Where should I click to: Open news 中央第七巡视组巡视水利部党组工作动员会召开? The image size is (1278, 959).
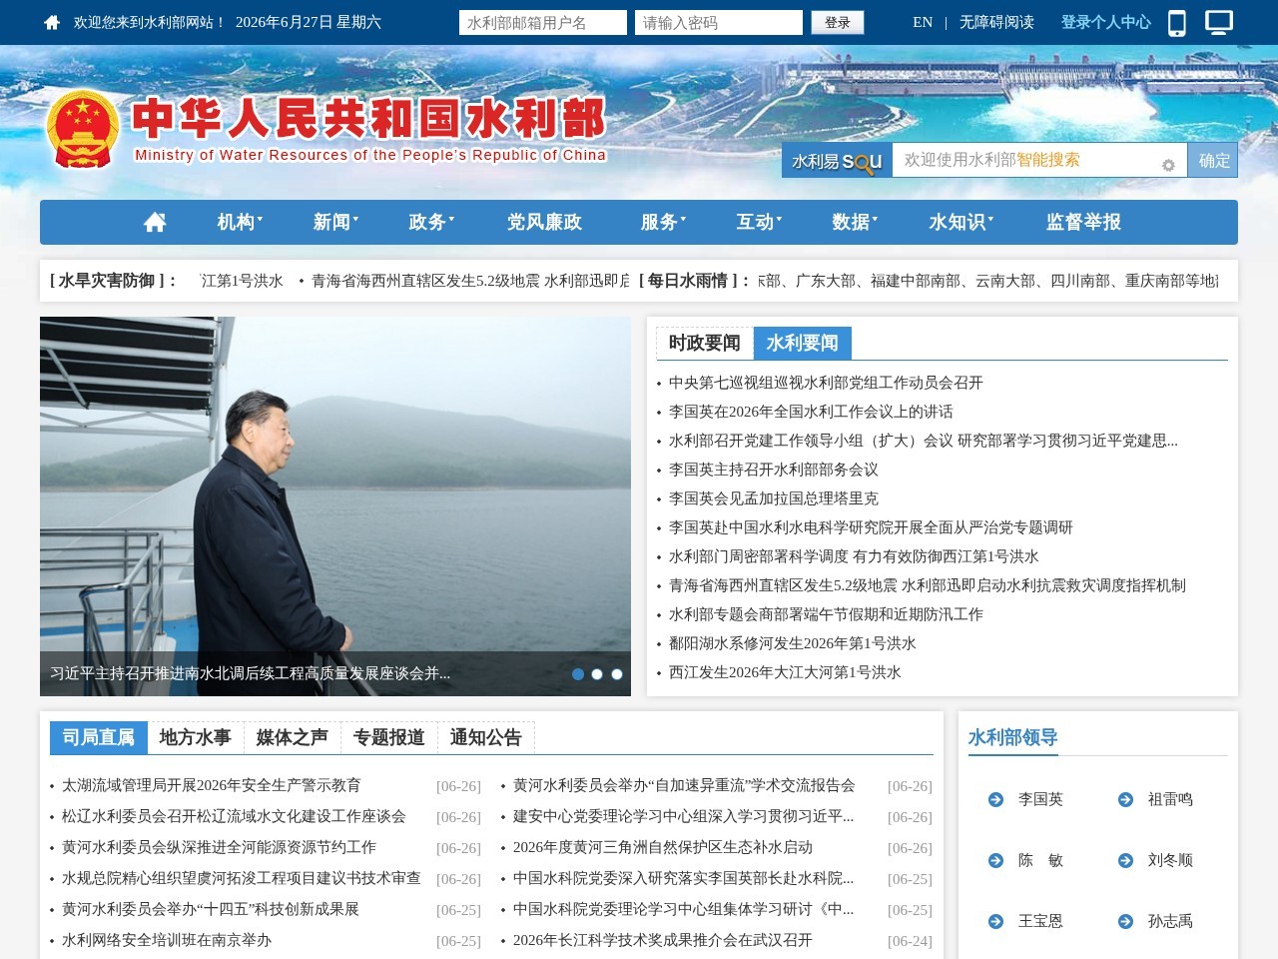tap(826, 383)
